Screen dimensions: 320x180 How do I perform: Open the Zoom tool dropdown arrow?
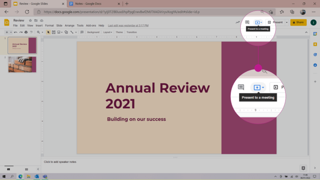tap(42, 32)
